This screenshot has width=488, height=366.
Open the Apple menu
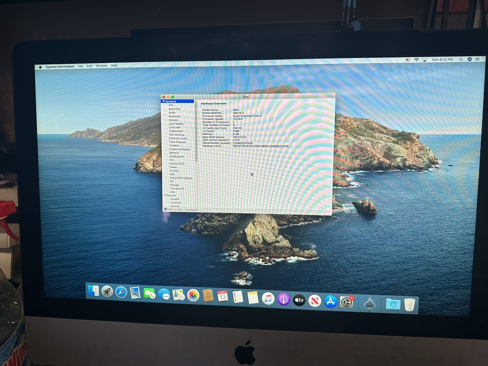pyautogui.click(x=40, y=67)
